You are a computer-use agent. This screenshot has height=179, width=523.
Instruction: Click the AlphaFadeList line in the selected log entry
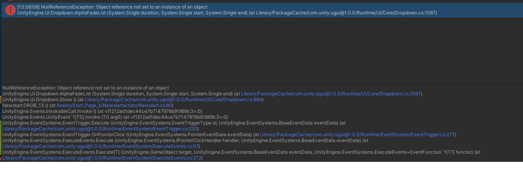coord(227,13)
